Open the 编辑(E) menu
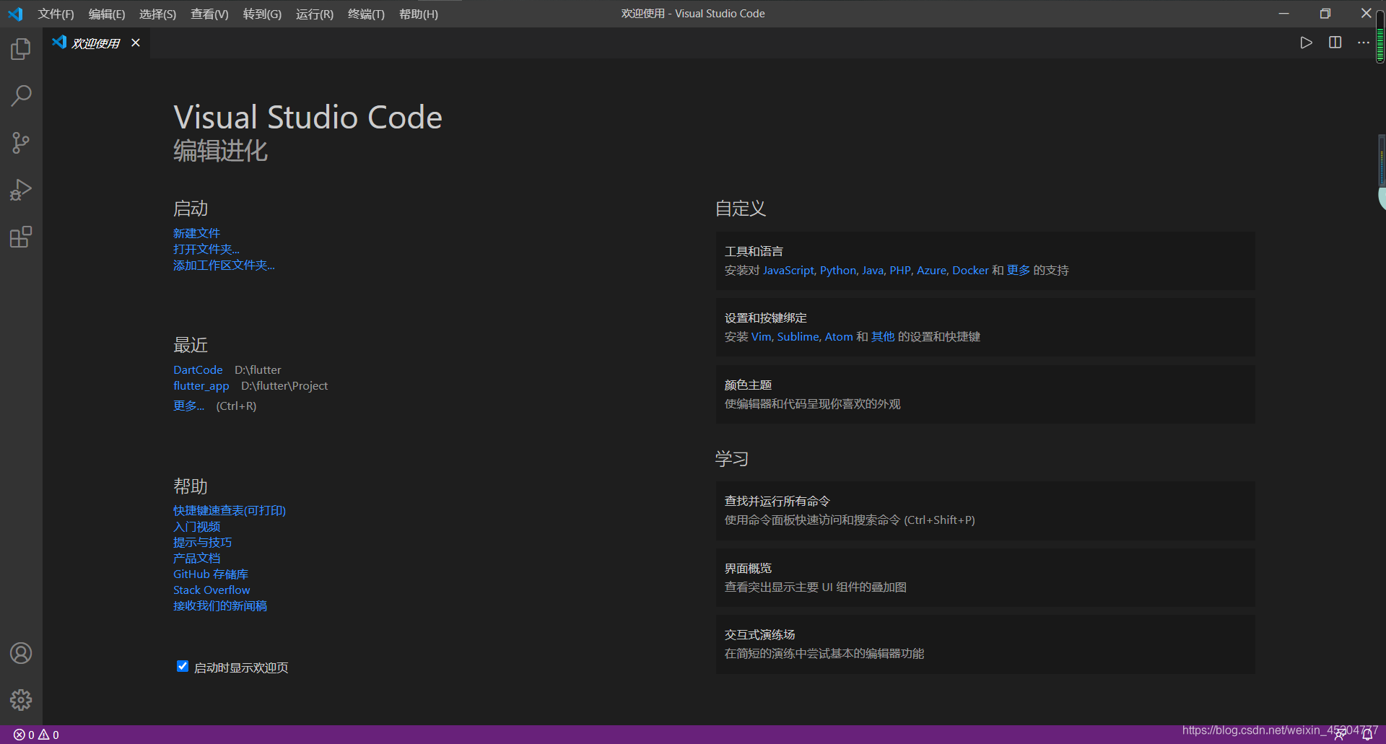 point(106,14)
